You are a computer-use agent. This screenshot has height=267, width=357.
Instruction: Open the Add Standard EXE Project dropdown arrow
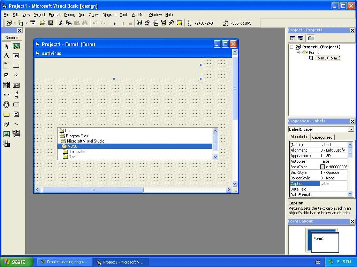(x=15, y=23)
